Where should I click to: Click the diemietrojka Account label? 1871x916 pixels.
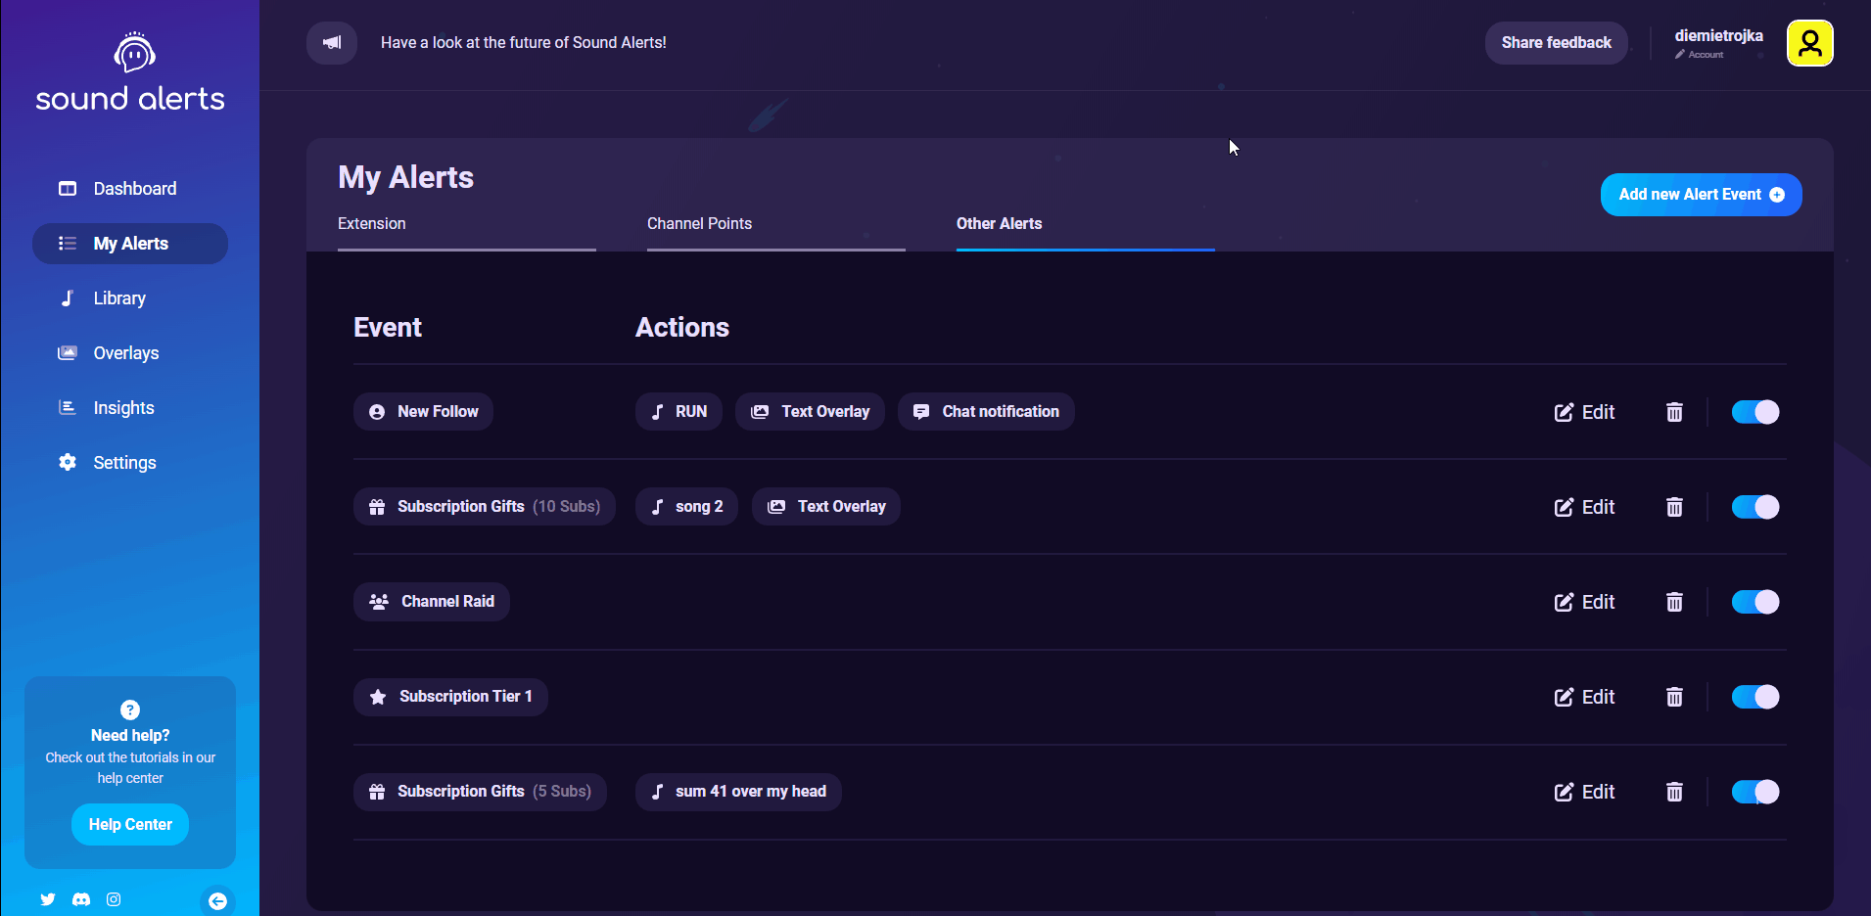[1718, 43]
